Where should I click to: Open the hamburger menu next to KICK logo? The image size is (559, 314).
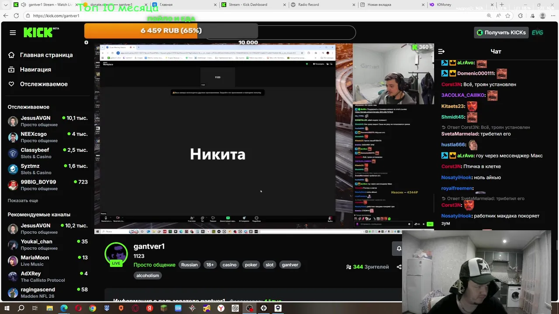13,33
